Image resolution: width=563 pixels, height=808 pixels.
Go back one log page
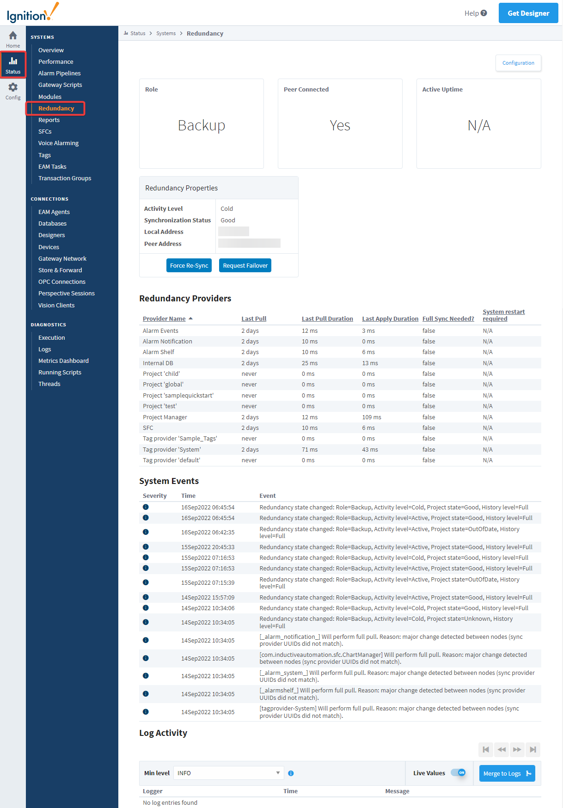[x=502, y=749]
